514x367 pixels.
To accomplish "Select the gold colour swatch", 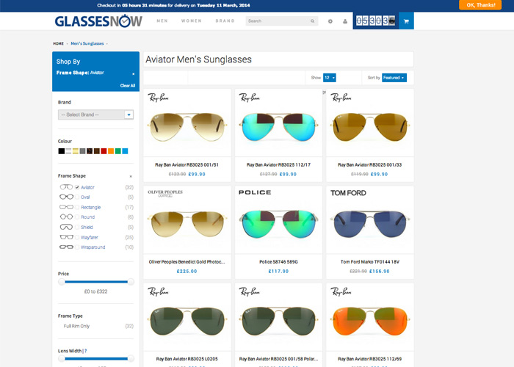I will (76, 151).
